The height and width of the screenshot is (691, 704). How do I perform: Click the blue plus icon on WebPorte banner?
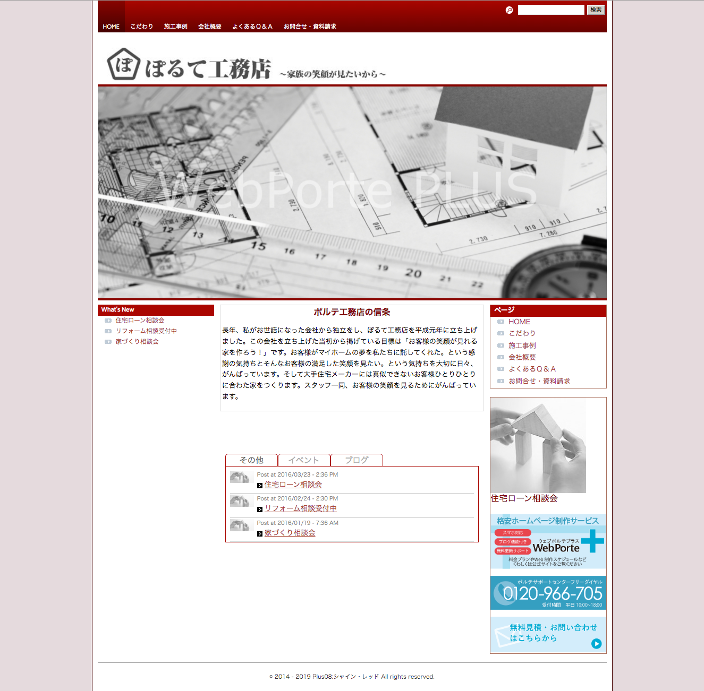[x=592, y=541]
